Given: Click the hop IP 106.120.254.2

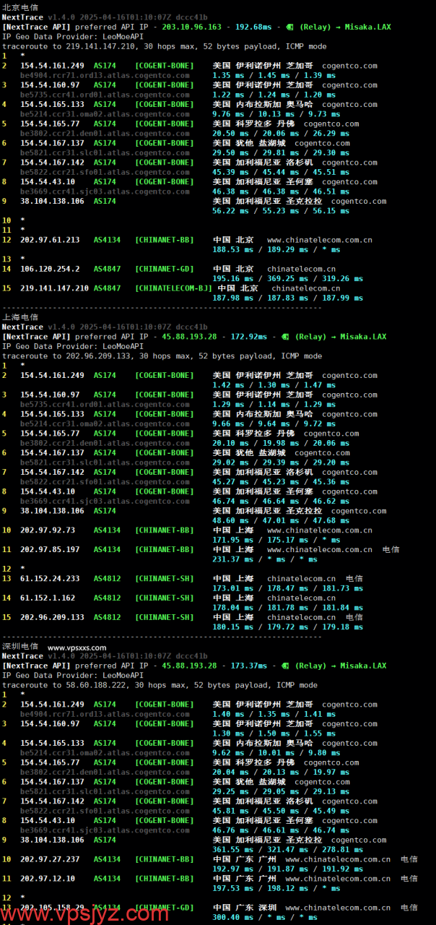Looking at the screenshot, I should click(x=50, y=269).
